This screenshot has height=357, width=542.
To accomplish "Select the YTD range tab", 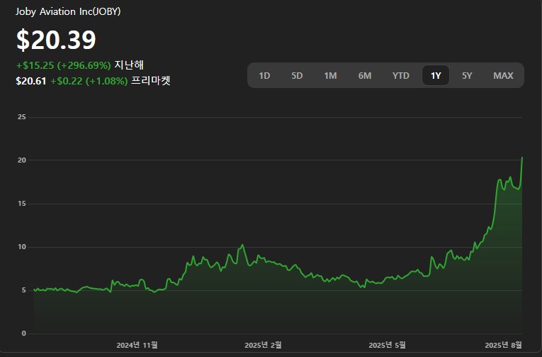I will coord(400,75).
